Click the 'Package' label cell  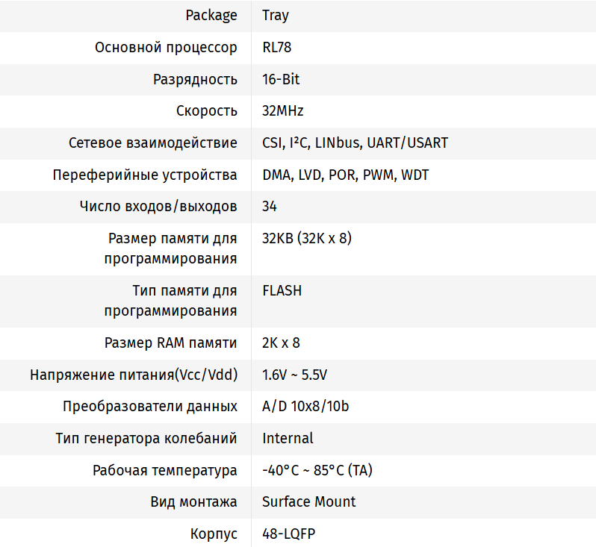[211, 16]
